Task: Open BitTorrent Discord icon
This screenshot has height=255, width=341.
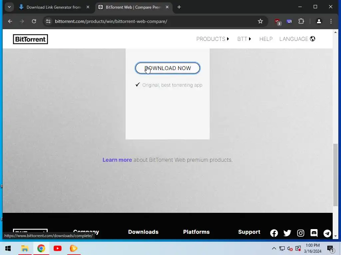Action: tap(314, 233)
